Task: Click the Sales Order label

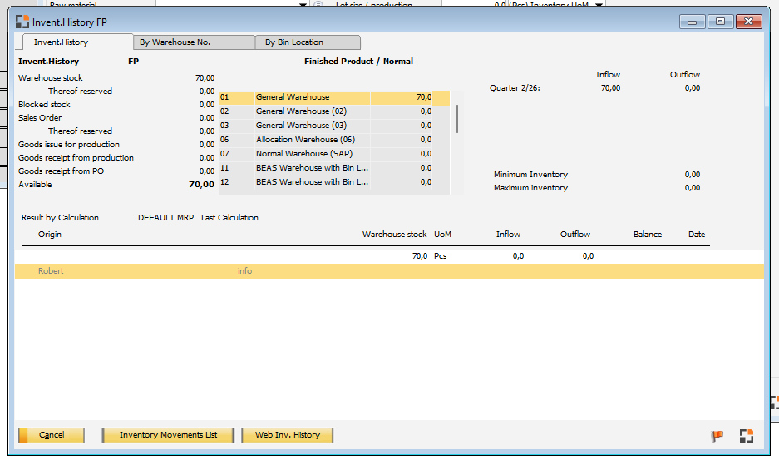Action: (40, 118)
